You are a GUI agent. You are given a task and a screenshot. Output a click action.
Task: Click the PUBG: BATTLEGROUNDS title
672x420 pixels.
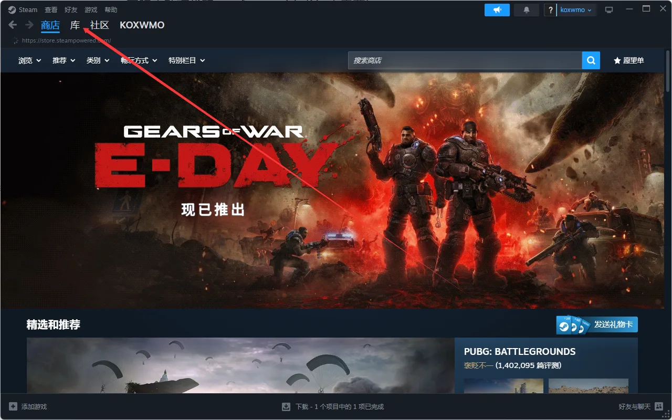pyautogui.click(x=520, y=352)
